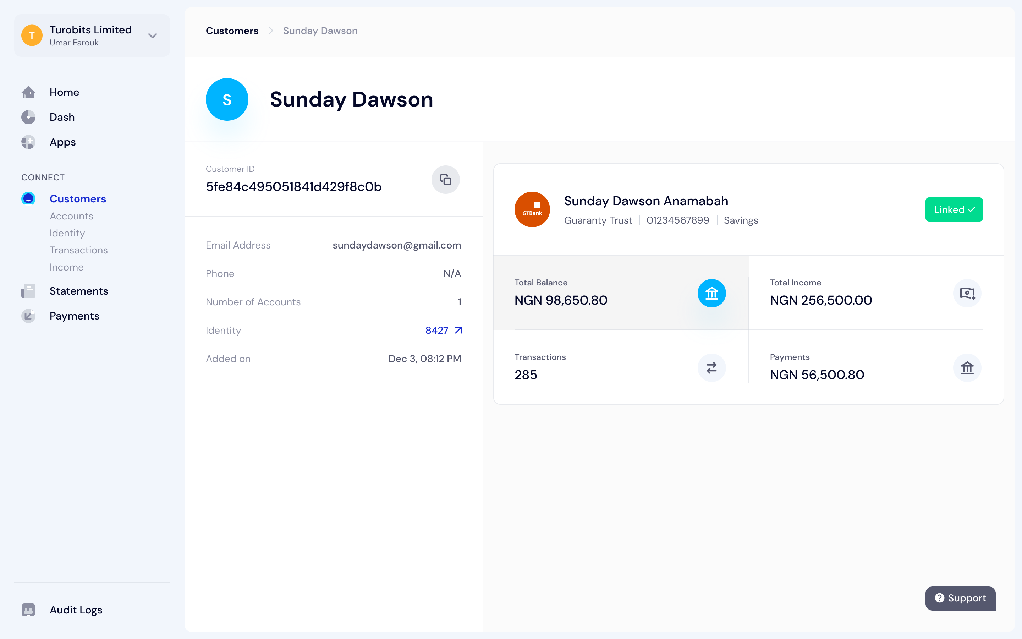This screenshot has height=639, width=1022.
Task: Click the Transactions sidebar link
Action: click(x=79, y=250)
